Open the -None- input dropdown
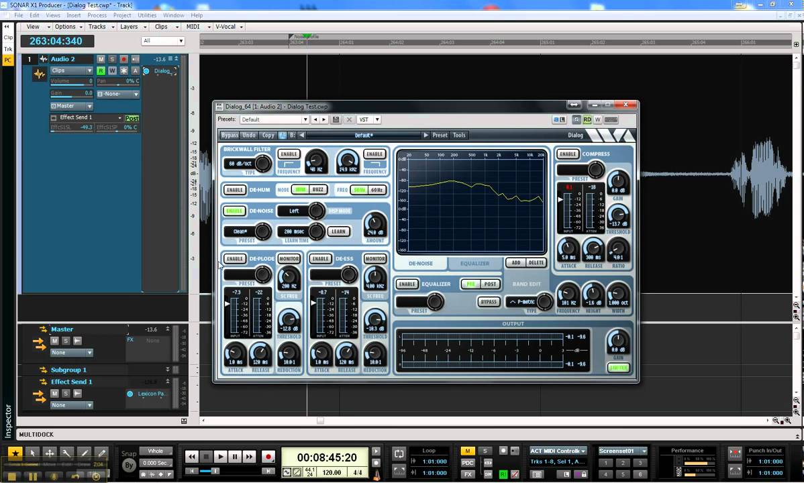Image resolution: width=804 pixels, height=483 pixels. coord(118,95)
